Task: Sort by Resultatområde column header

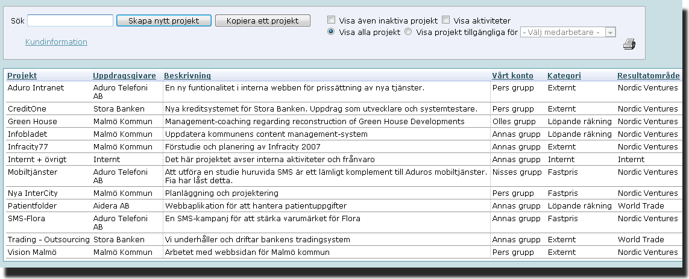Action: pyautogui.click(x=648, y=75)
